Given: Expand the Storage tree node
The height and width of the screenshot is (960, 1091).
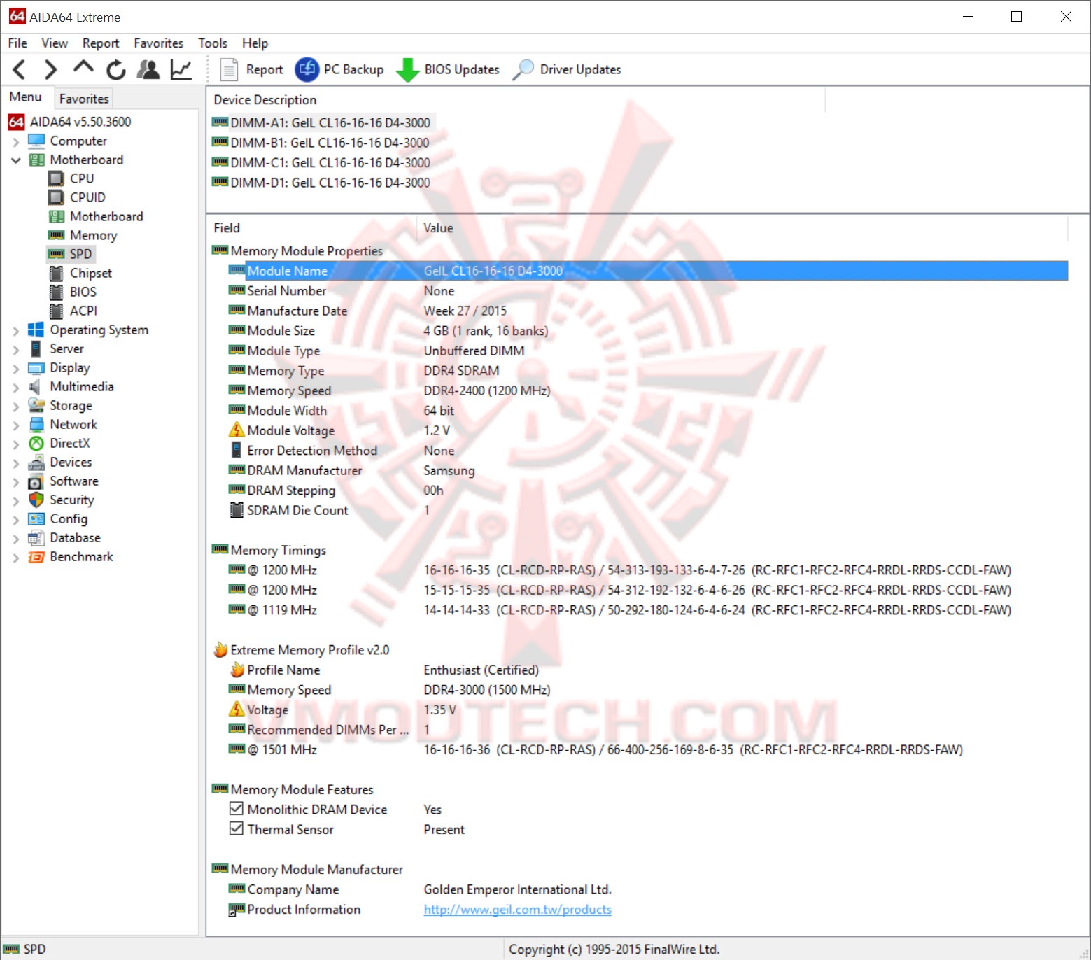Looking at the screenshot, I should [x=16, y=406].
